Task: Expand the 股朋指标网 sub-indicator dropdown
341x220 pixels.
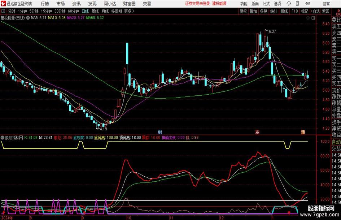Action: 3,138
